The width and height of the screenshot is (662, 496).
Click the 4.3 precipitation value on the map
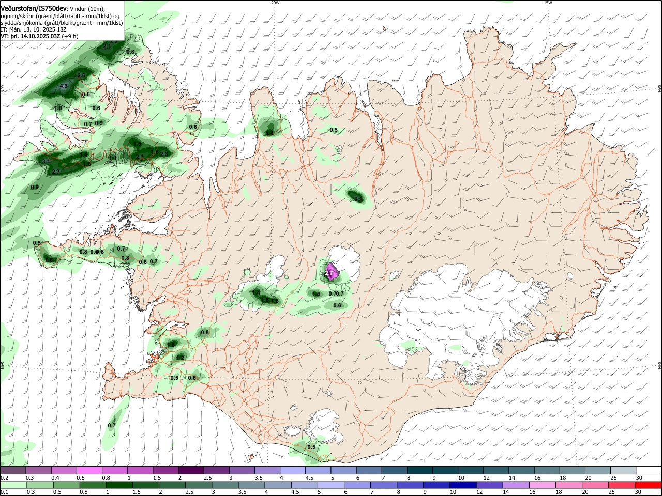64,86
